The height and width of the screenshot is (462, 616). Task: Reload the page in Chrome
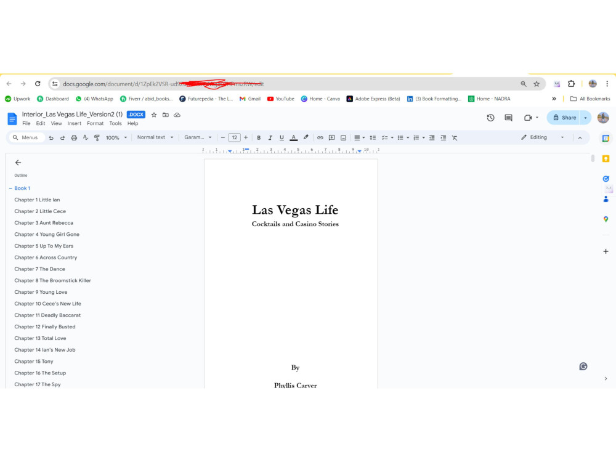tap(38, 84)
